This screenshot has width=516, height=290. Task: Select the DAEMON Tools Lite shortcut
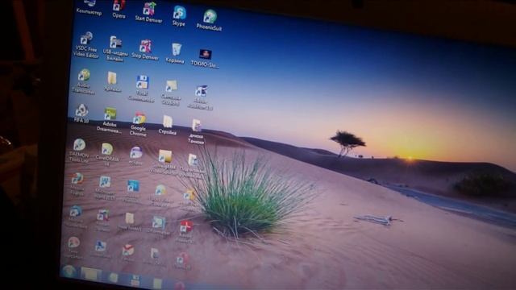click(79, 151)
